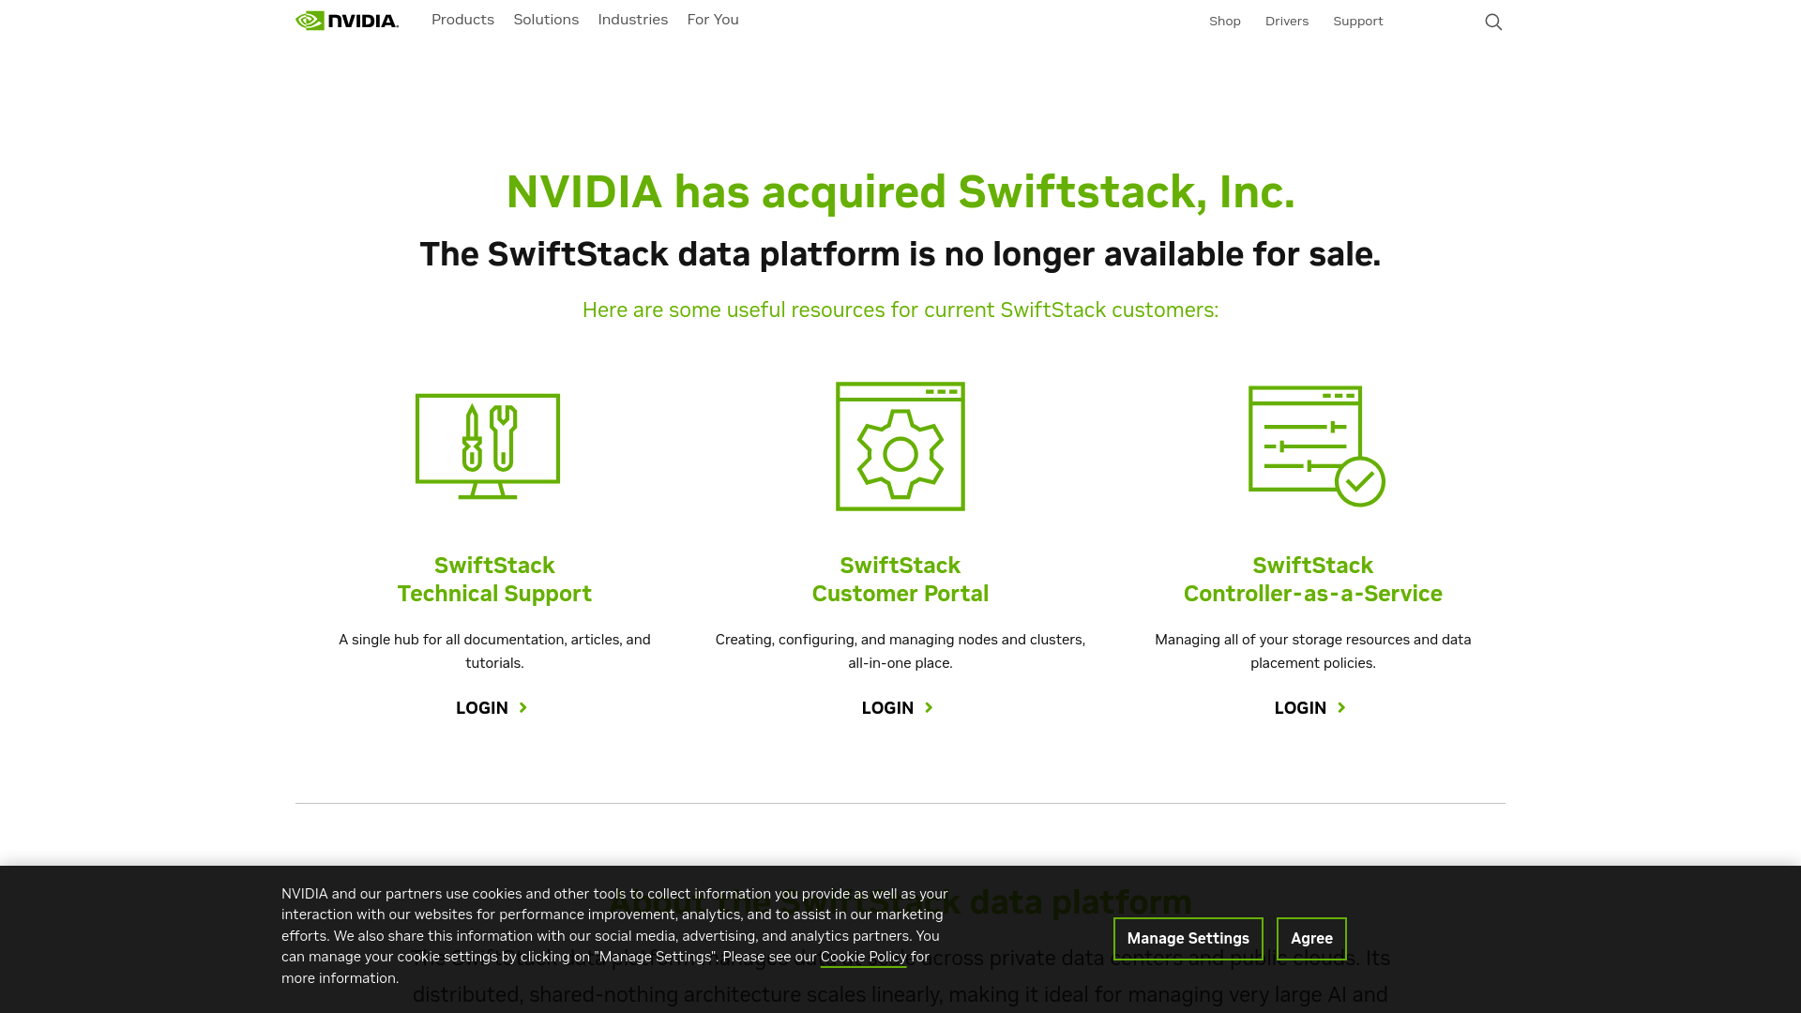1801x1013 pixels.
Task: Open the search magnifier icon
Action: point(1493,22)
